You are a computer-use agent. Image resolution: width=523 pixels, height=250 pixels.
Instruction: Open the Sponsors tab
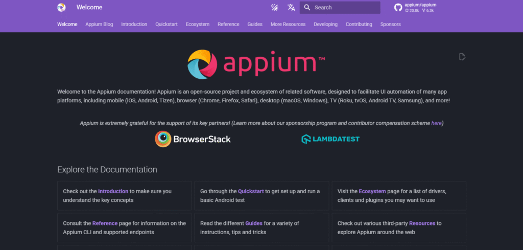391,25
